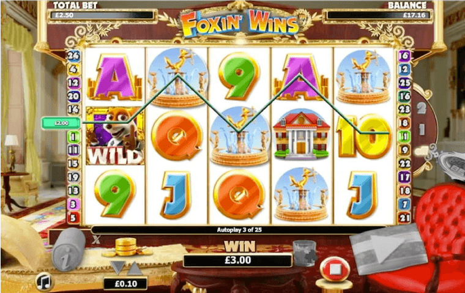The image size is (465, 293).
Task: Toggle the music note sound icon
Action: (45, 281)
